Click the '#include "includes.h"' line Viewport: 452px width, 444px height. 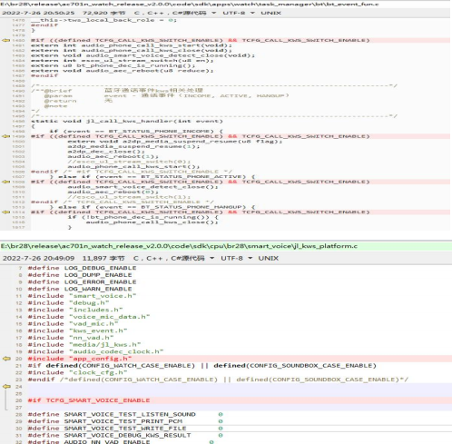tap(75, 310)
